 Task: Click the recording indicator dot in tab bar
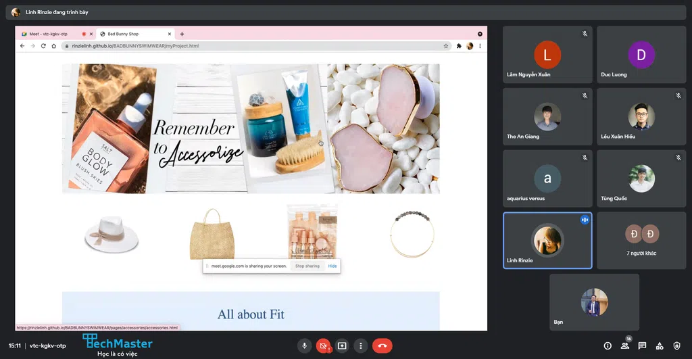[x=83, y=34]
